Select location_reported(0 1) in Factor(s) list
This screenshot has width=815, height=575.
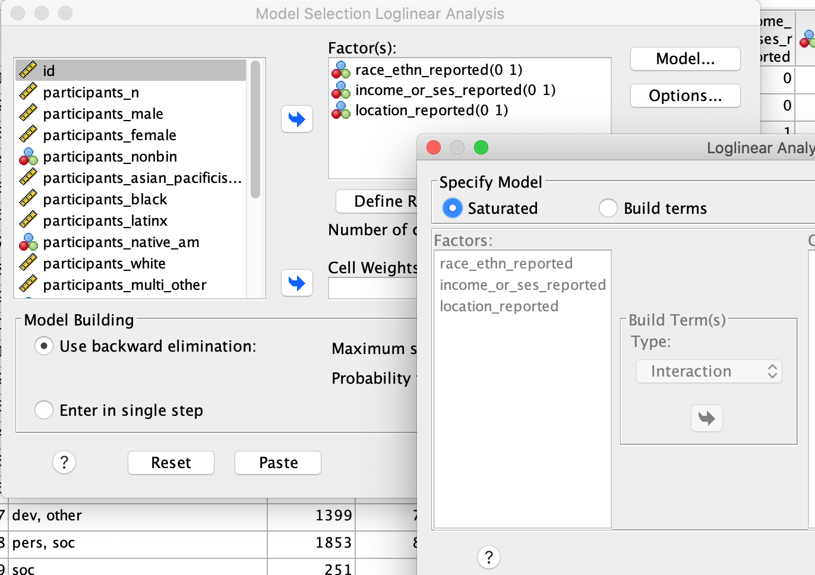[x=432, y=110]
